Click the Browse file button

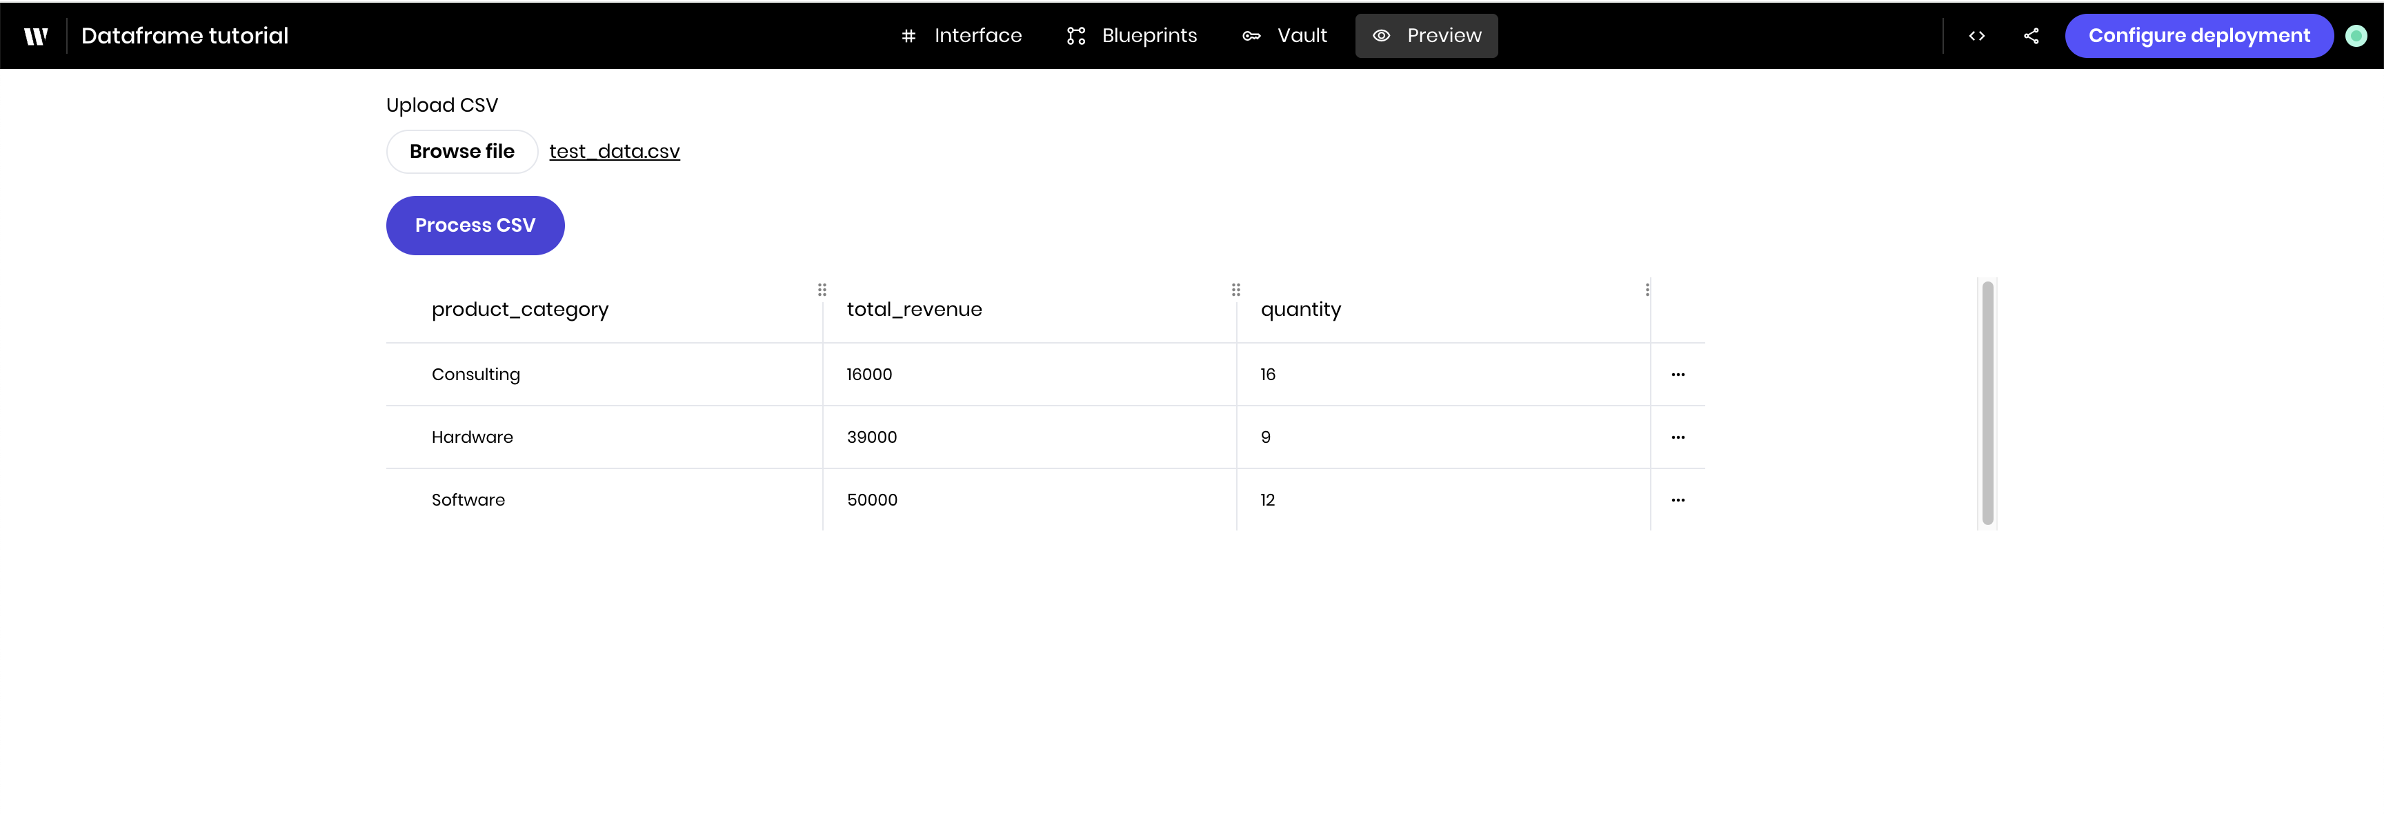point(461,152)
